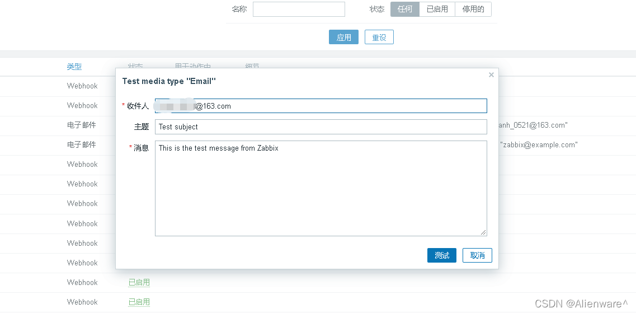Click the 取消 cancel button
This screenshot has height=313, width=636.
477,255
